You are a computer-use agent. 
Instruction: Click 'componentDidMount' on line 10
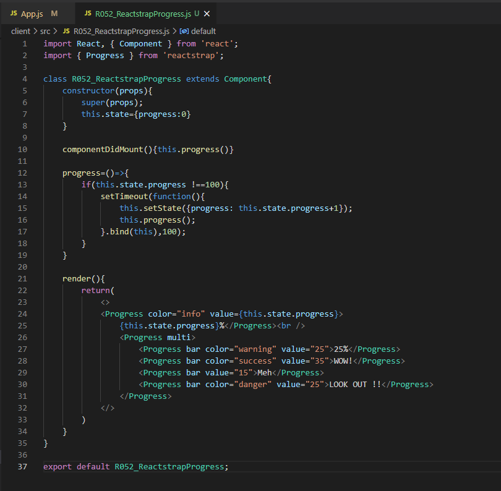[103, 150]
